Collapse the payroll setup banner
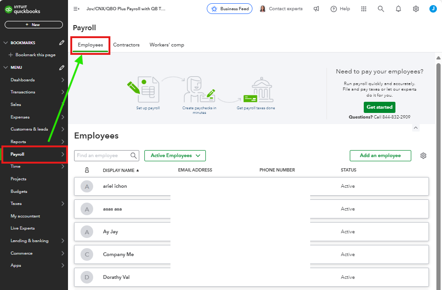The image size is (442, 290). (x=415, y=128)
